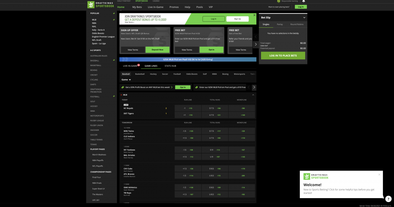
Task: Click the megaphone icon on the Profit Boost promo
Action: pos(123,87)
